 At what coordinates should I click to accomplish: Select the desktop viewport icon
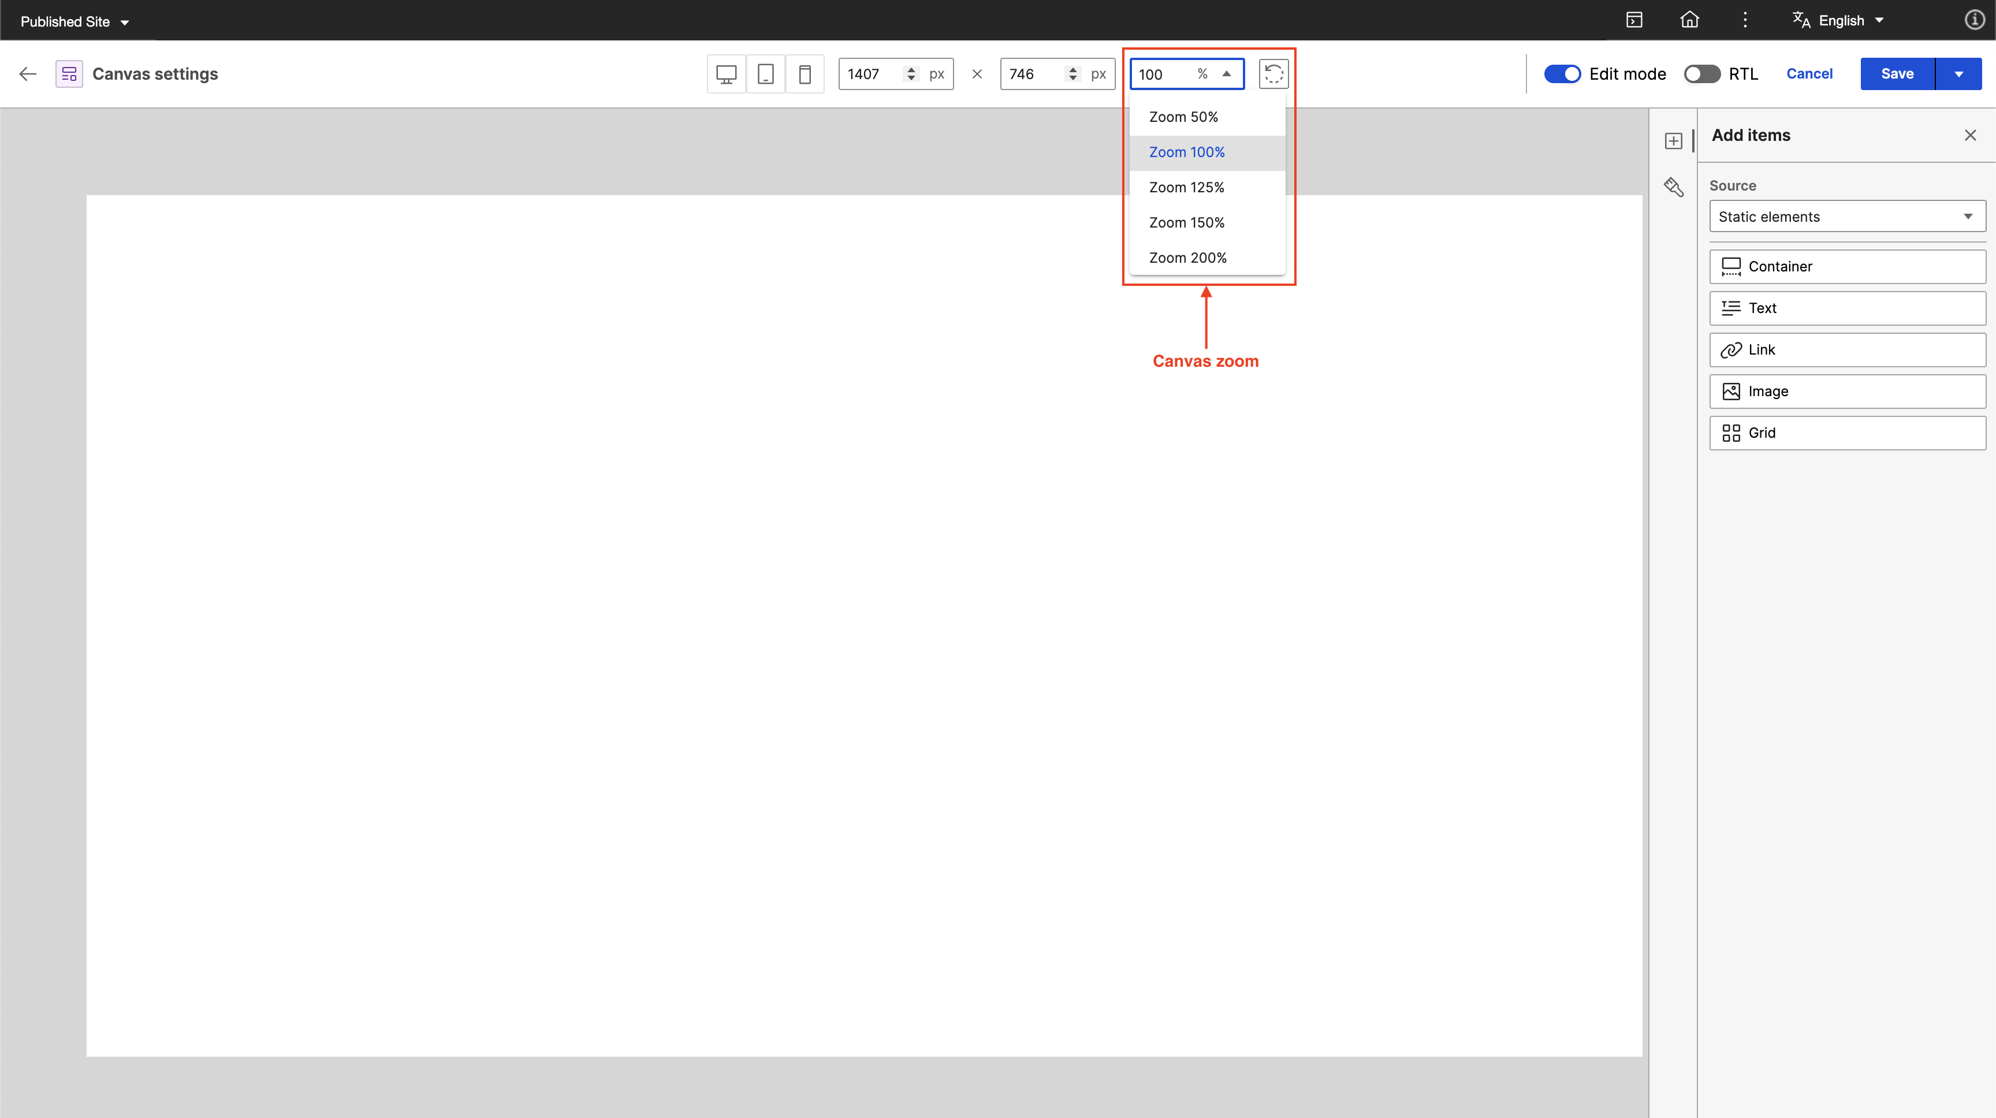click(x=726, y=73)
